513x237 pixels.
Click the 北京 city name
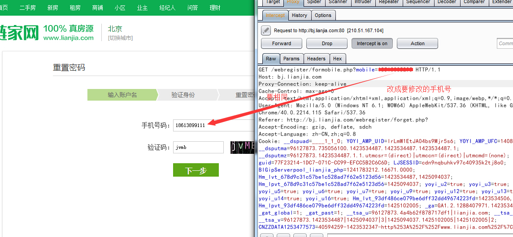tap(115, 29)
